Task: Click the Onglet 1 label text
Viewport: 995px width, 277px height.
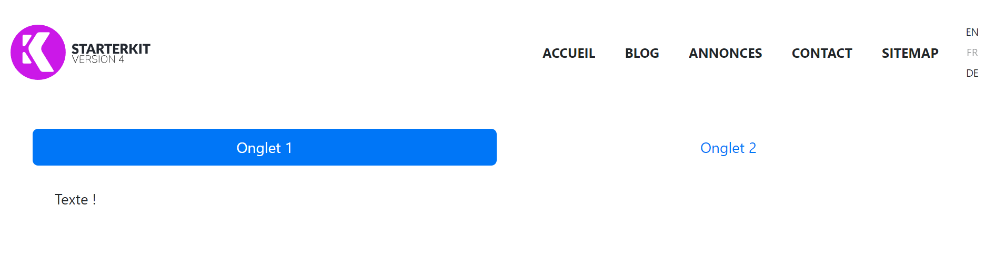Action: tap(264, 148)
